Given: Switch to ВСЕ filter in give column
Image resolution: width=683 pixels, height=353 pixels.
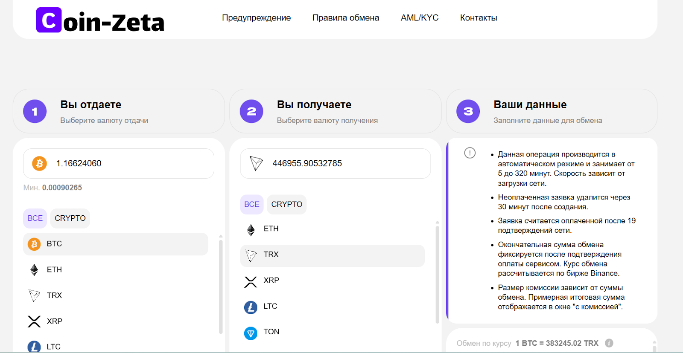Looking at the screenshot, I should click(x=35, y=218).
